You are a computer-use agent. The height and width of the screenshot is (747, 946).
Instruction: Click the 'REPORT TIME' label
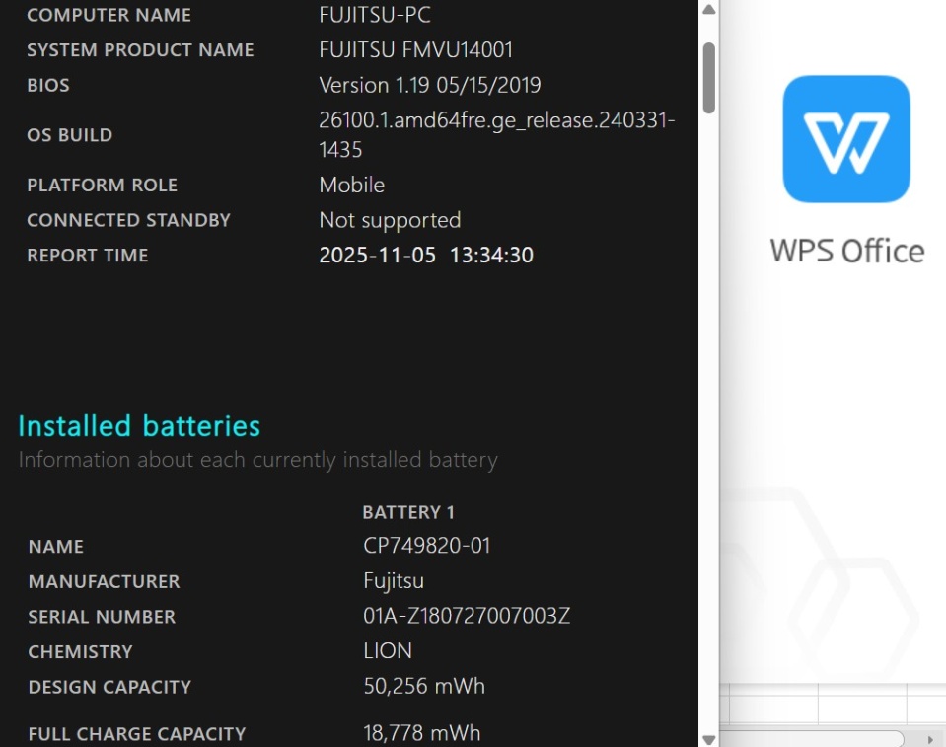tap(88, 256)
